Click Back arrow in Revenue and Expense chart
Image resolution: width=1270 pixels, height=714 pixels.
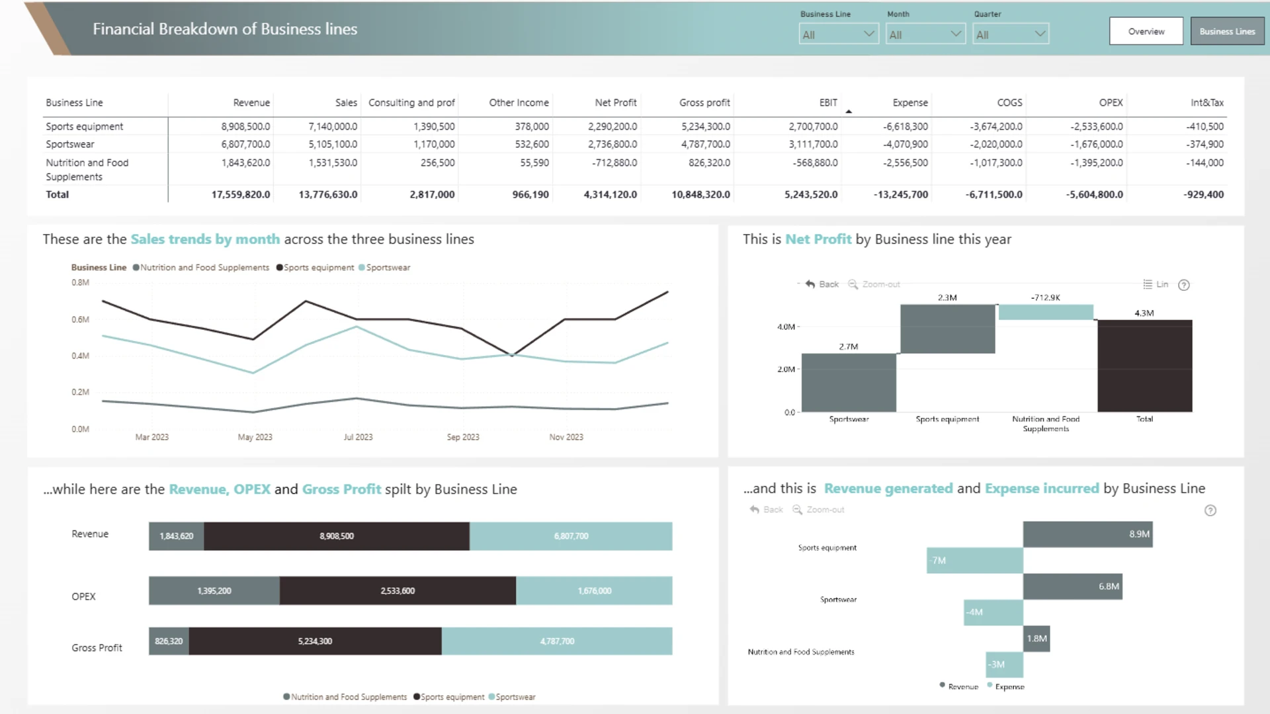pyautogui.click(x=755, y=510)
